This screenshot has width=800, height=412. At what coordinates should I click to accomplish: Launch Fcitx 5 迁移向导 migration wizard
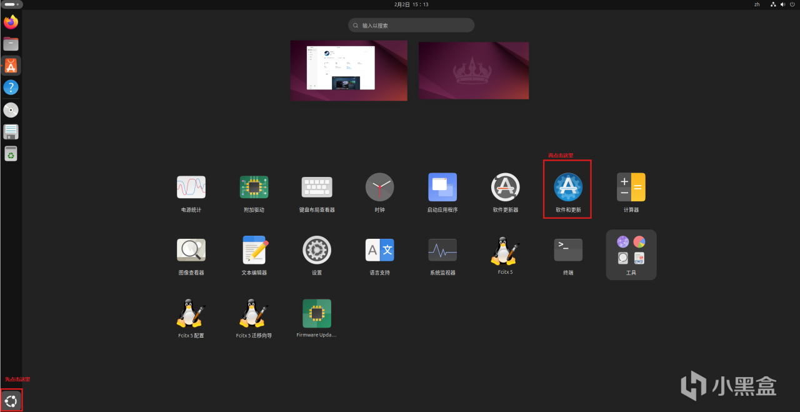point(254,319)
